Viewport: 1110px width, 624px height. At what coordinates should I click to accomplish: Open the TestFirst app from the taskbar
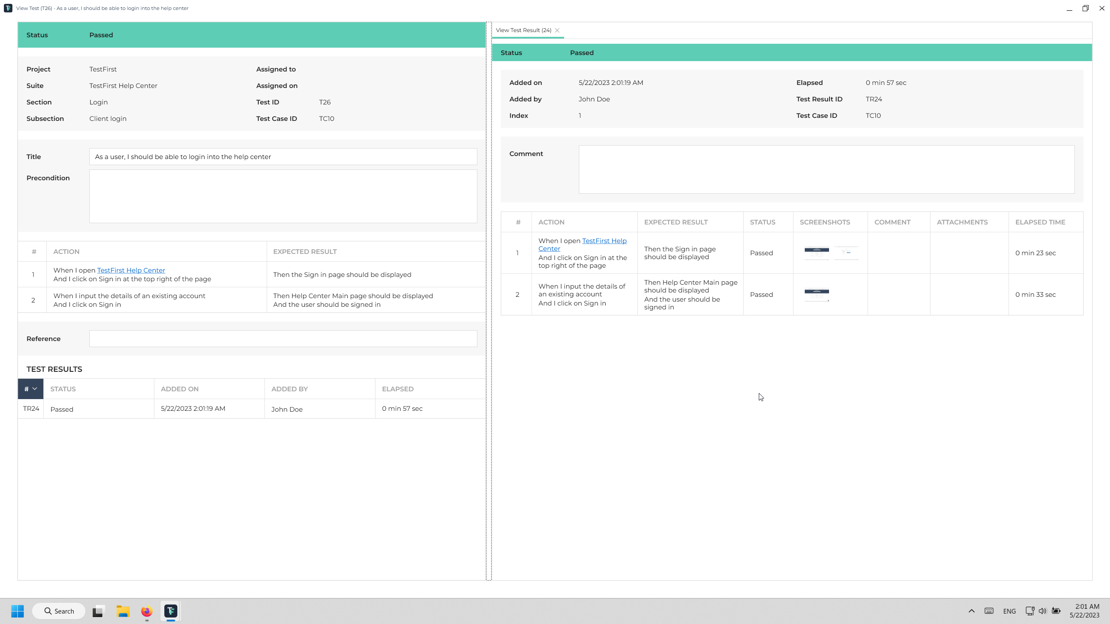pos(170,611)
